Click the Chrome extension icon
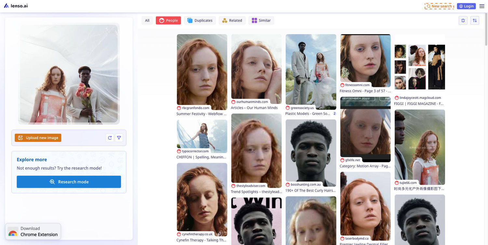The image size is (488, 245). tap(13, 232)
